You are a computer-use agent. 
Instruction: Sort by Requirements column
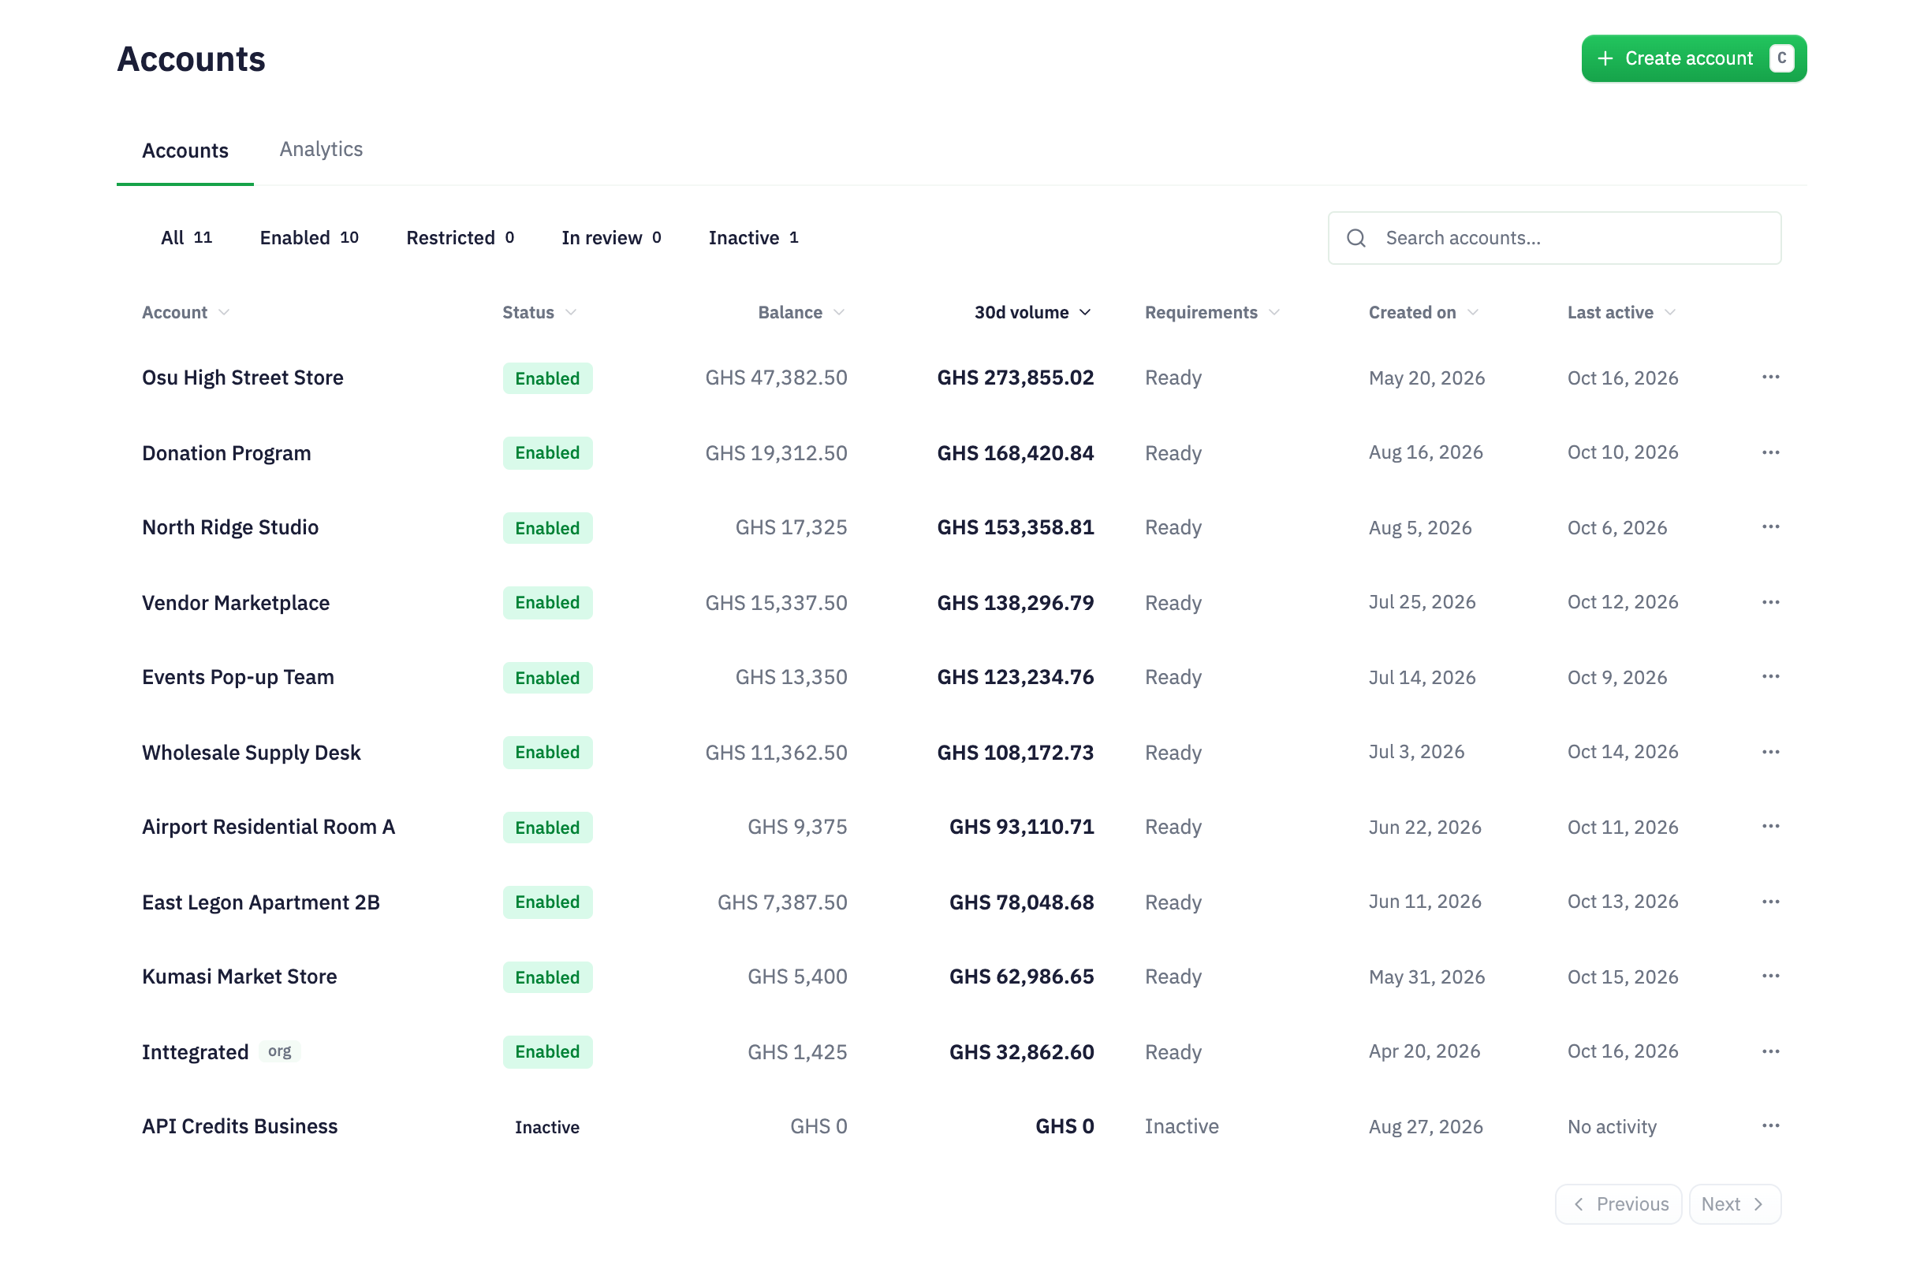coord(1212,312)
